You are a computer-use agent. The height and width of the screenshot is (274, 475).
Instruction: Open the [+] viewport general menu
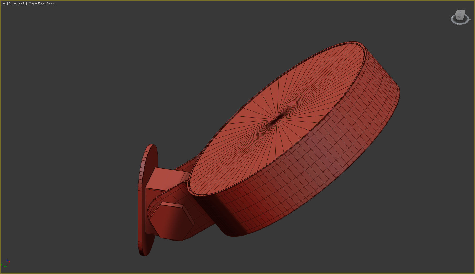coord(4,3)
